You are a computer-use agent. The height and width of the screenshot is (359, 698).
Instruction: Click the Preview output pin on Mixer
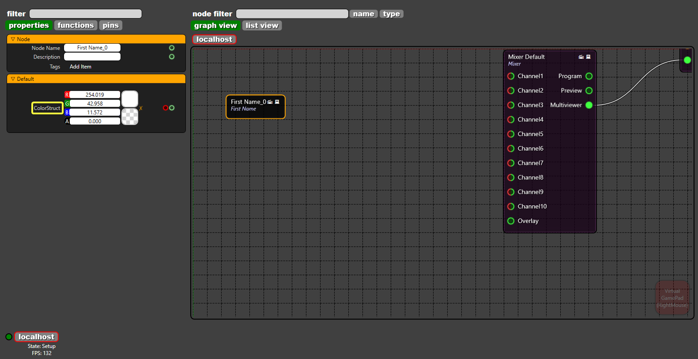pos(589,91)
